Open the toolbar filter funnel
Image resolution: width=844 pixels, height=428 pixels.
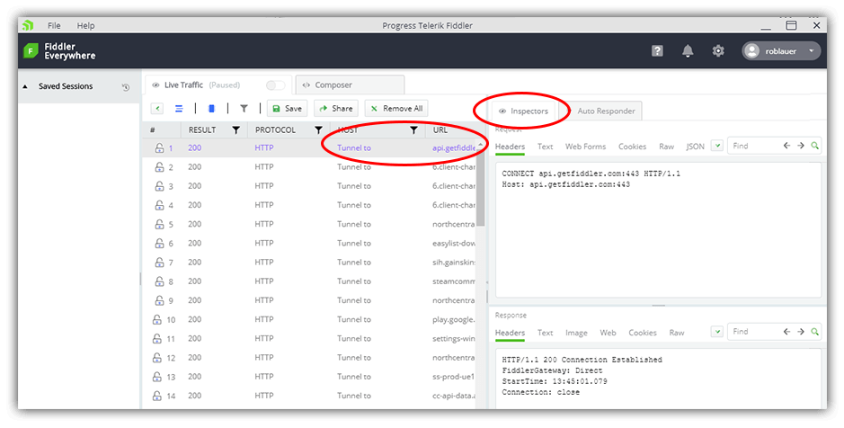244,109
